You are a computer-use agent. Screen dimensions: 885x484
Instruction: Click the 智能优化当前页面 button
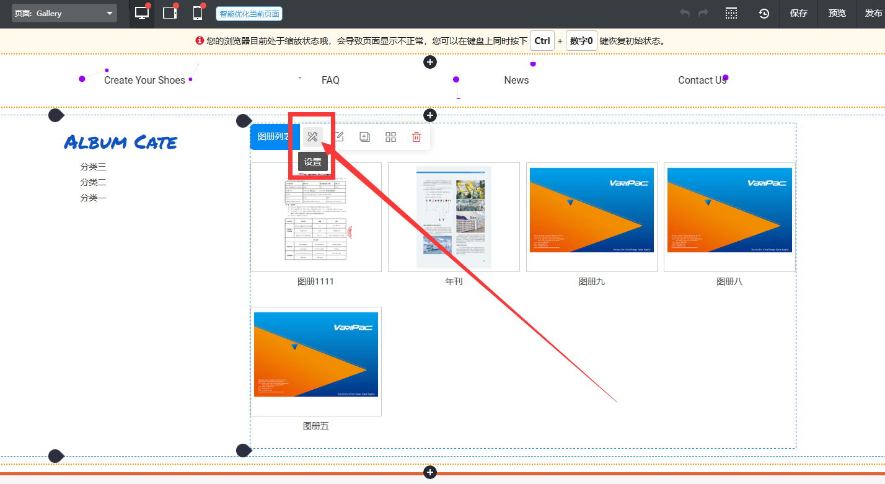point(249,14)
